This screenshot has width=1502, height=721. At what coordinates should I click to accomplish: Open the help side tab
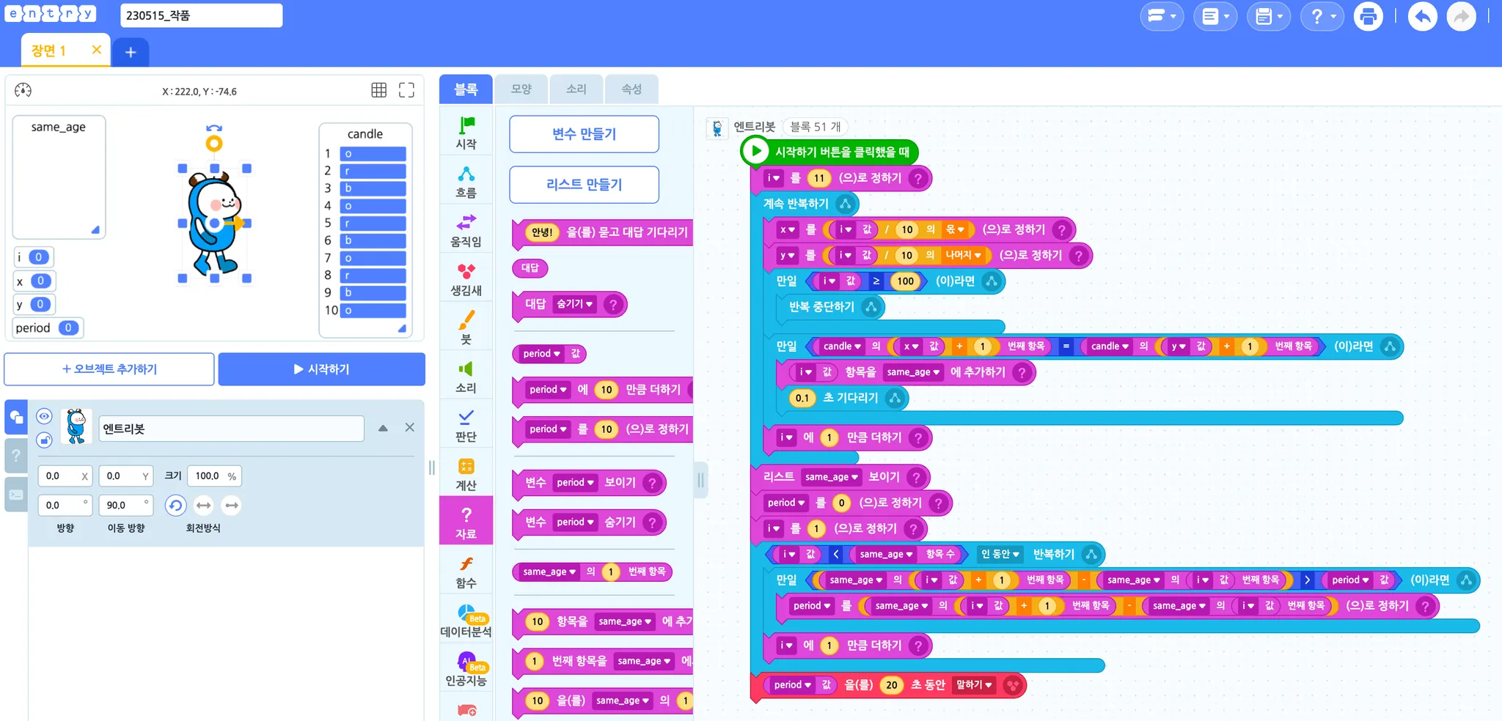(16, 456)
